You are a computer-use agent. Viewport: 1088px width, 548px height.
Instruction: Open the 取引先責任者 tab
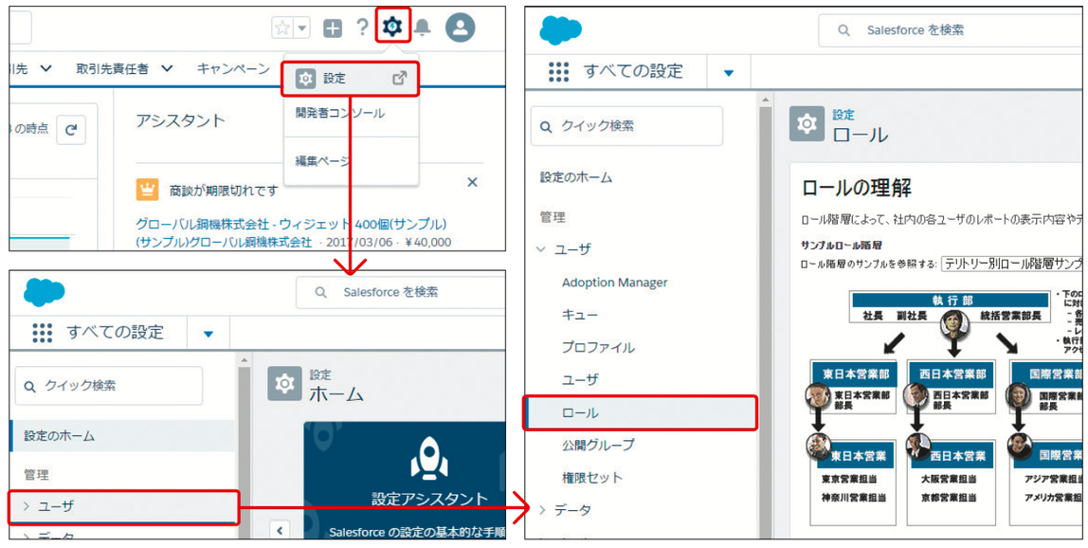pos(113,68)
